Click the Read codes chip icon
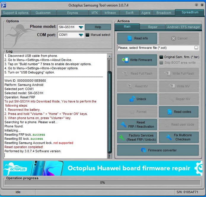 [x=170, y=112]
